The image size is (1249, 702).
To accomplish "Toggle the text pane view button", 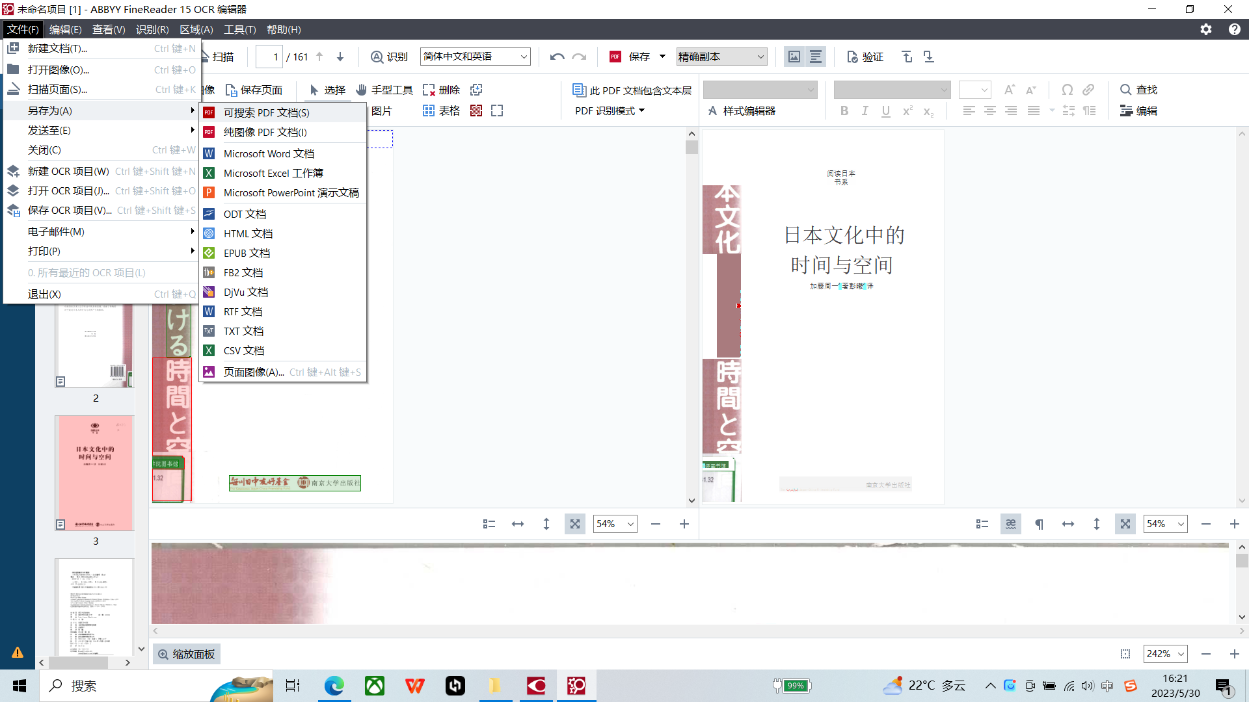I will tap(816, 57).
